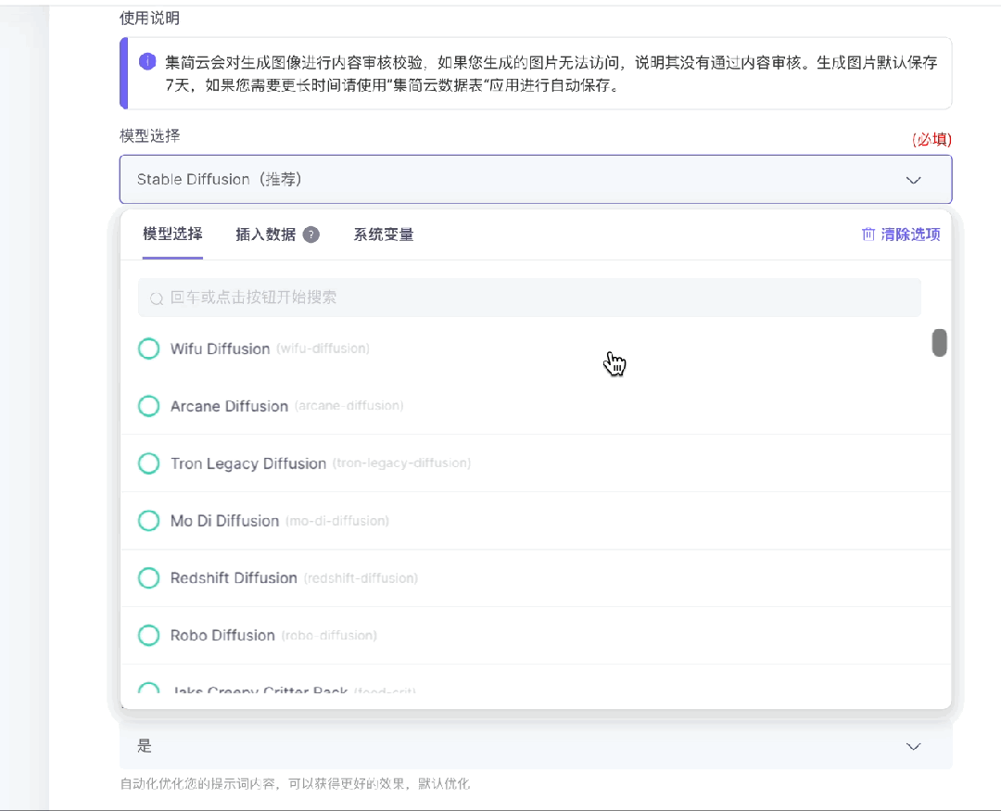Click the (tron-legacy-diffusion) identifier text
1001x811 pixels.
[401, 463]
